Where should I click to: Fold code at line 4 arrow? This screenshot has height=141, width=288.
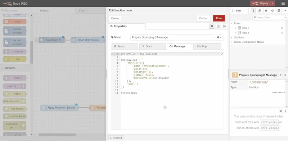119,63
